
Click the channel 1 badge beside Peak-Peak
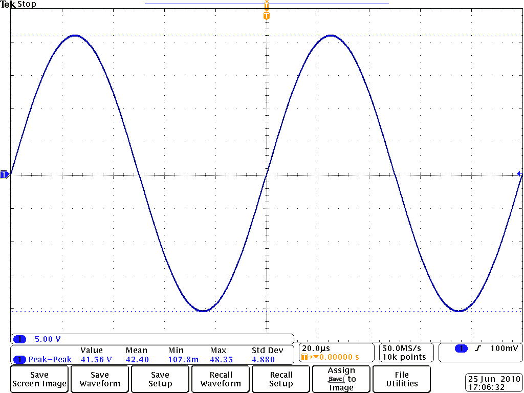click(x=20, y=360)
